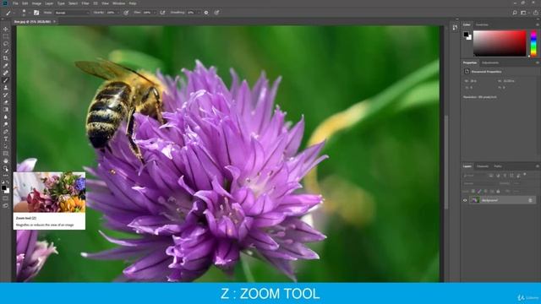Screen dimensions: 541x304
Task: Select the Hand tool
Action: (6, 161)
